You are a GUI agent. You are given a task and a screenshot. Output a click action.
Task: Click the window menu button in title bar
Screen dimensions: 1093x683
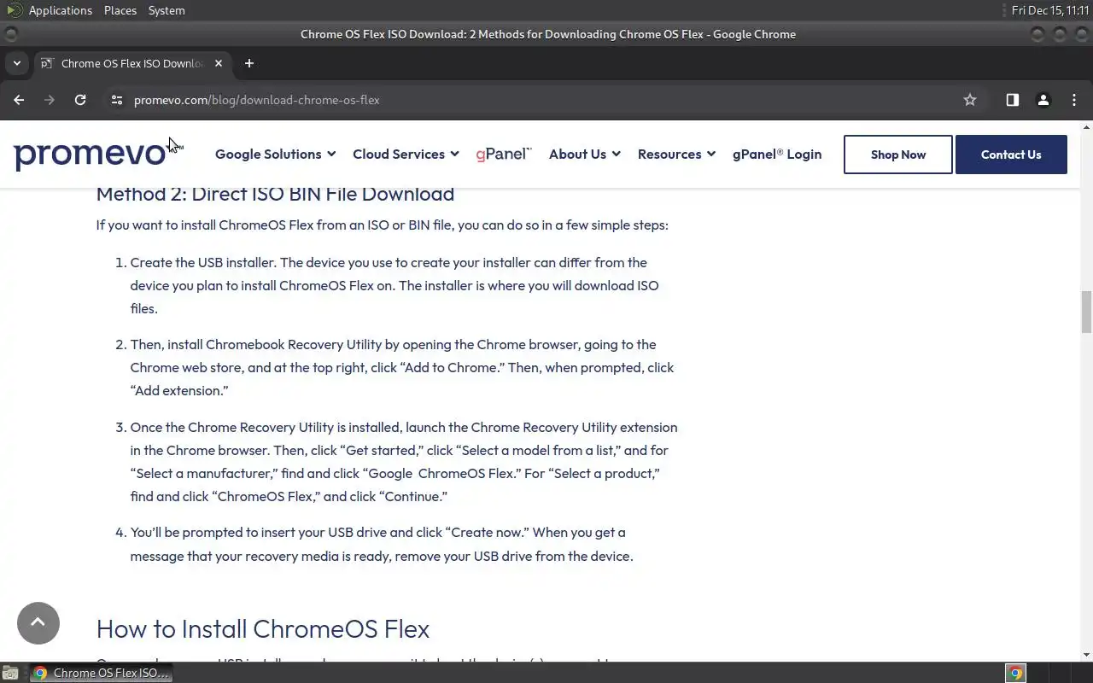click(11, 34)
